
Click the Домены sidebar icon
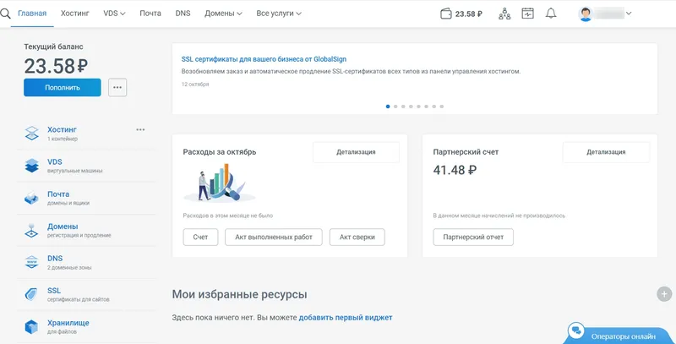tap(31, 230)
